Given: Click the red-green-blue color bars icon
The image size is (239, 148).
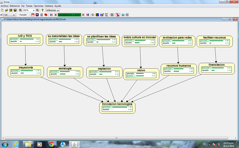Looking at the screenshot, I should [97, 15].
